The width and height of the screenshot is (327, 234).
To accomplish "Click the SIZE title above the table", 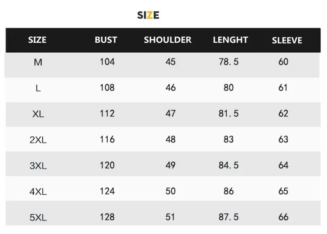I will point(148,15).
